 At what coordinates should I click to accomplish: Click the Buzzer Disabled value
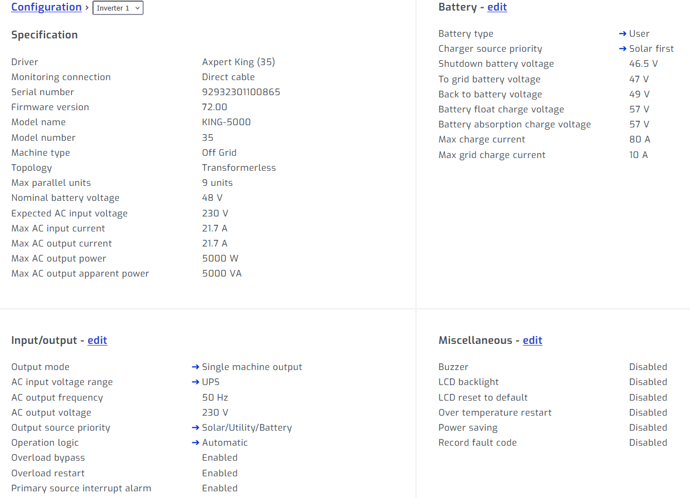pos(648,367)
